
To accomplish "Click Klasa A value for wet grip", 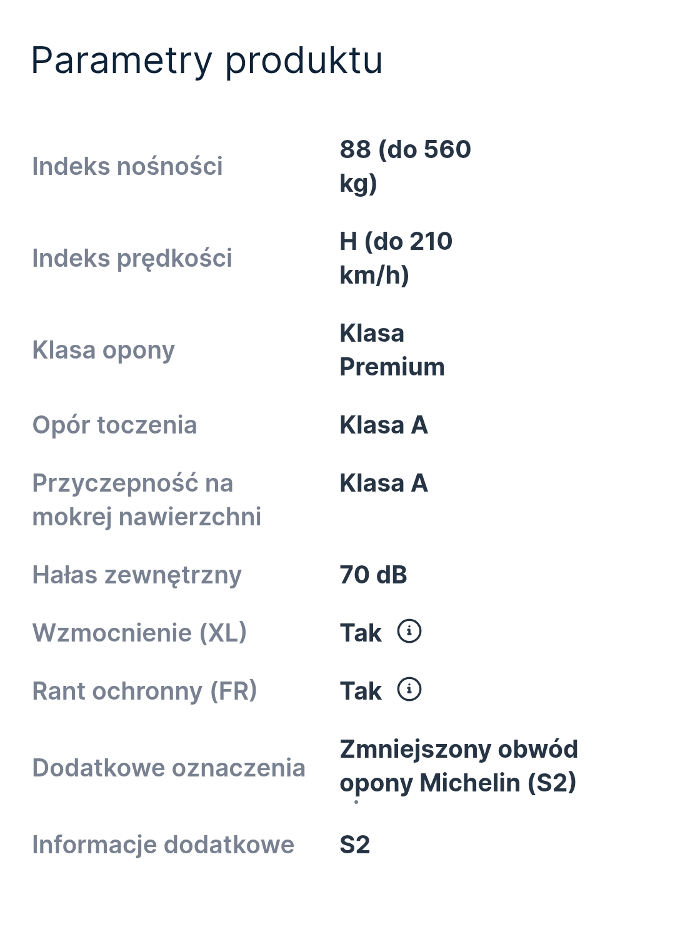I will 384,483.
